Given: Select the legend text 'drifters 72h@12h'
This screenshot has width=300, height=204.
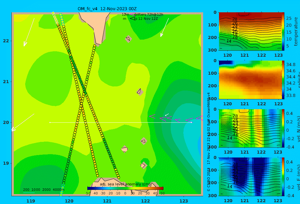Looking at the screenshot, I should pos(148,14).
